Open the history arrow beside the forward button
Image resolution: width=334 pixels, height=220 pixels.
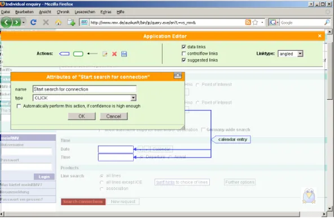pos(24,23)
